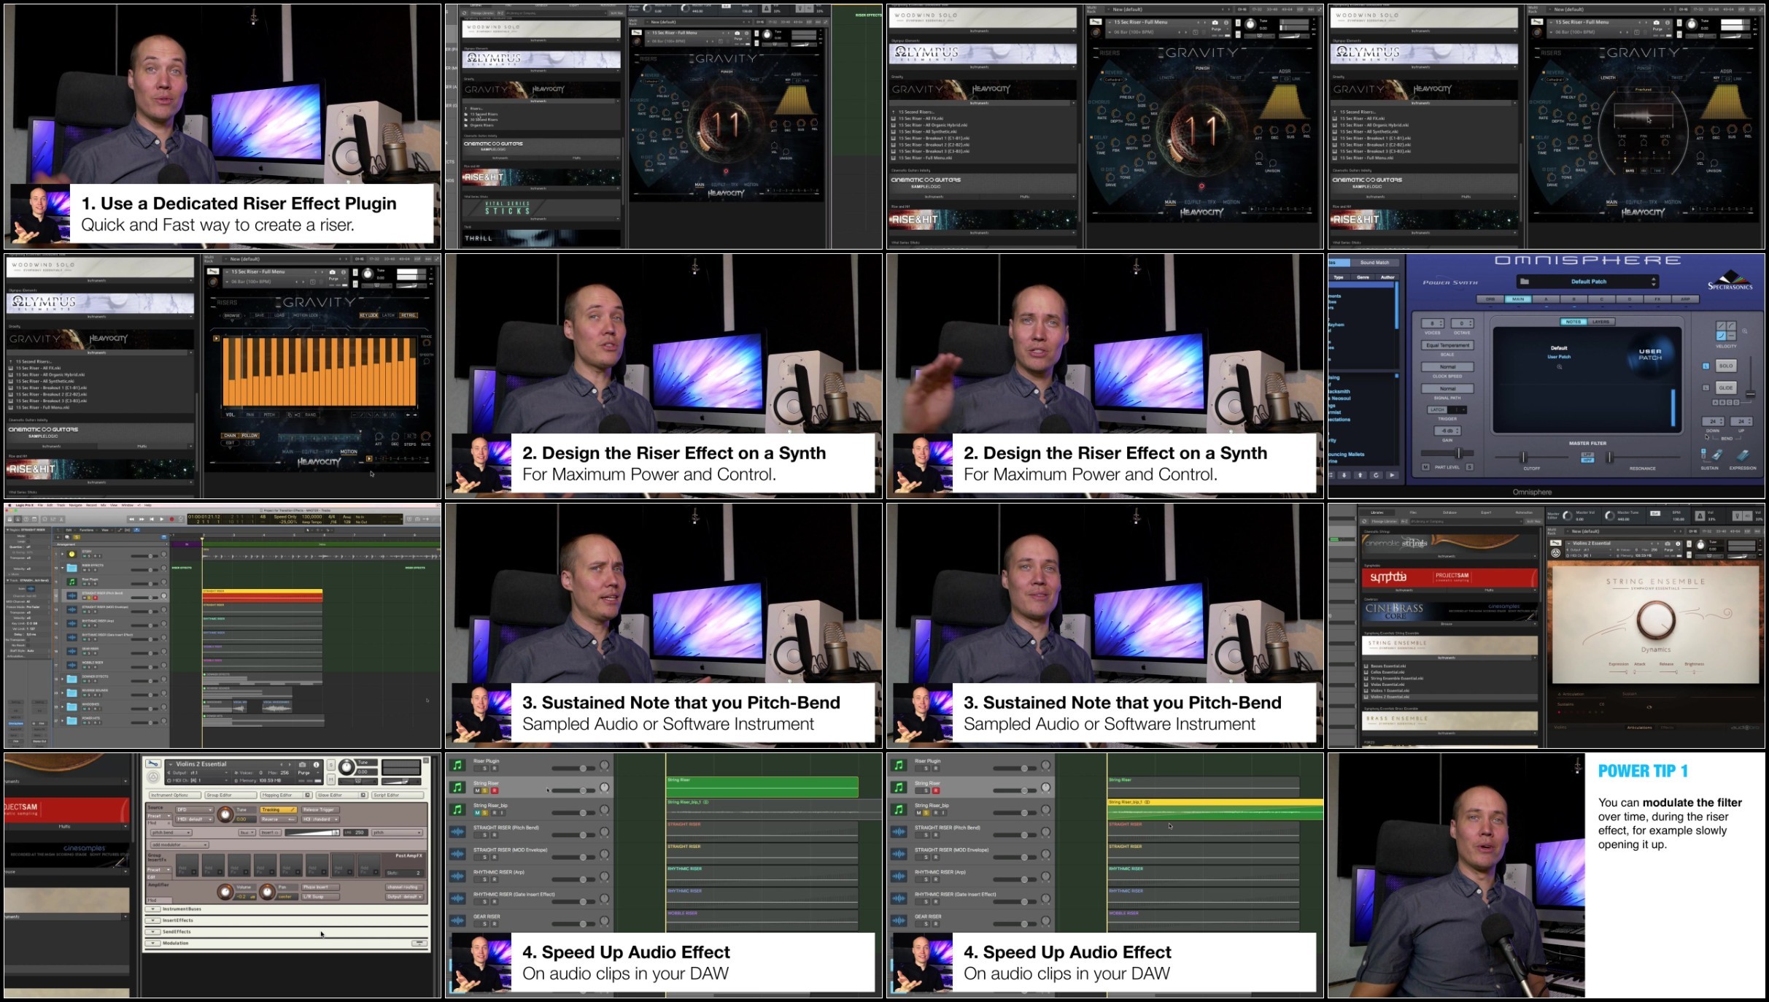Click the Omnisphere Expression pedal icon

point(1743,455)
